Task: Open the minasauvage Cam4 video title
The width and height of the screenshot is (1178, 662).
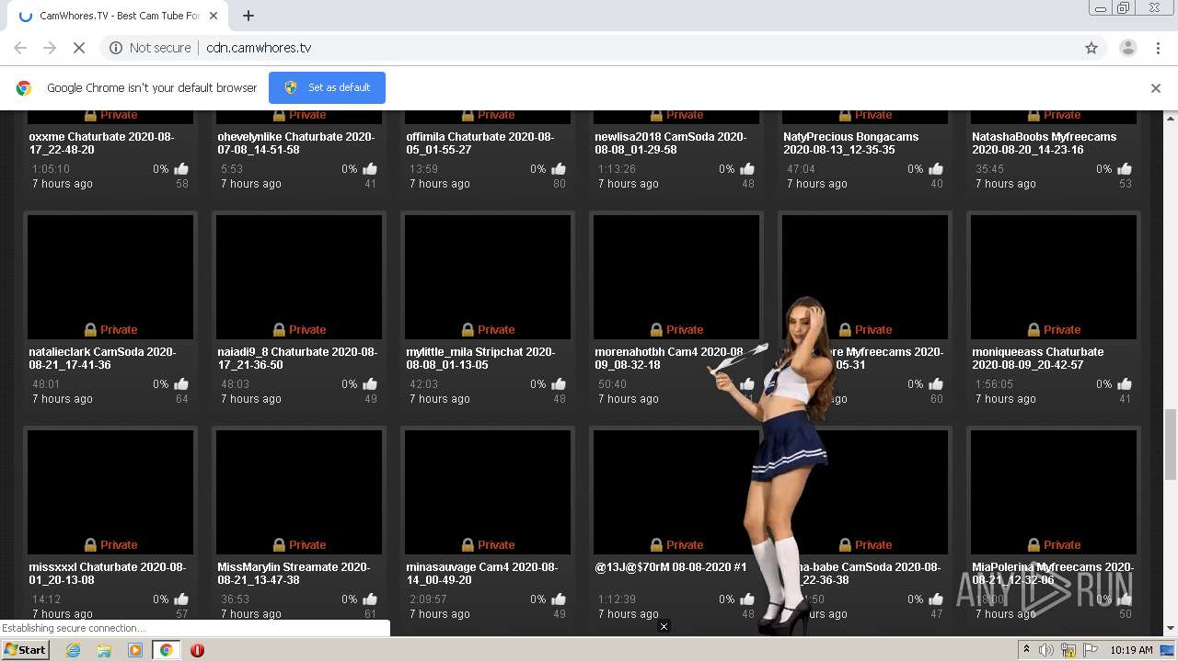Action: (482, 574)
